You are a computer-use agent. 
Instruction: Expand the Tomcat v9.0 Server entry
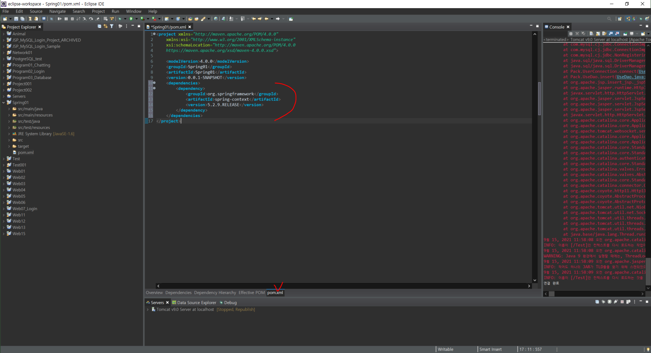(148, 310)
